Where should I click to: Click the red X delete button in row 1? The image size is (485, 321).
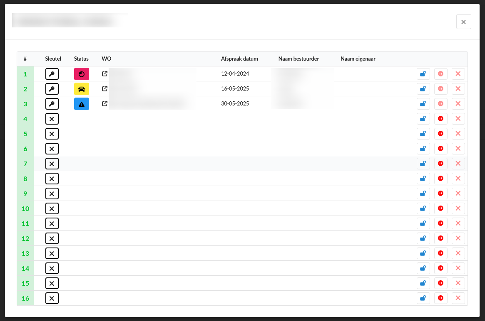point(458,74)
